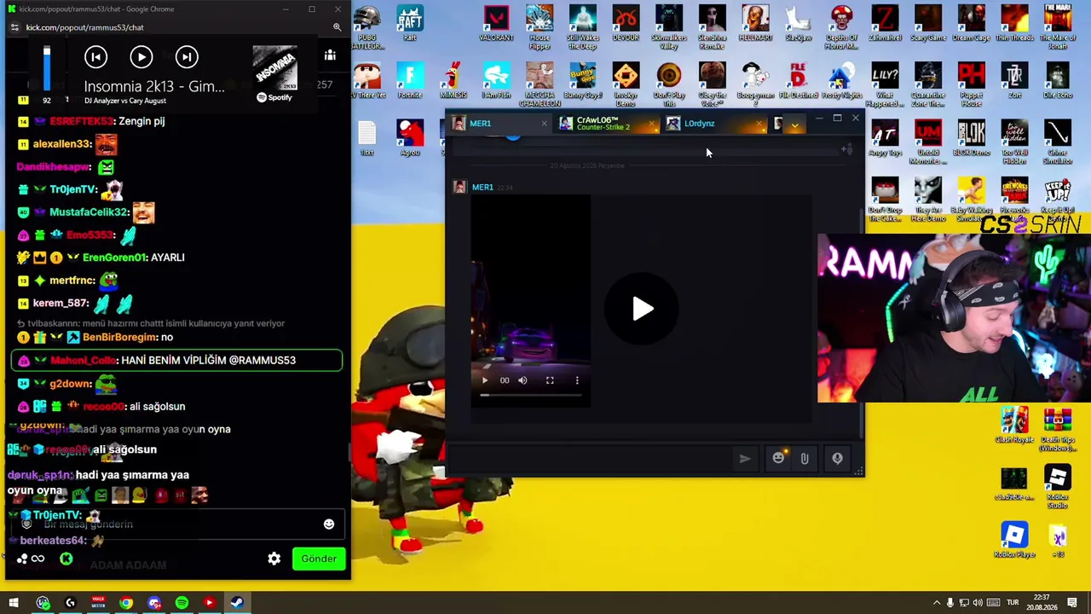
Task: Open Chrome from the taskbar
Action: point(126,603)
